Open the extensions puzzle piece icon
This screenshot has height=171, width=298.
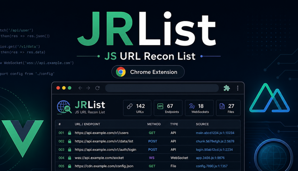(226, 88)
